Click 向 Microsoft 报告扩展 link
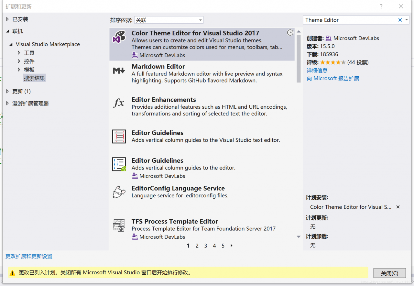 point(333,78)
